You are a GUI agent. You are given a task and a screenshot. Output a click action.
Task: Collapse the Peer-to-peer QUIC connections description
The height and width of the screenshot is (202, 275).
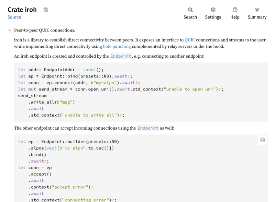[x=10, y=30]
